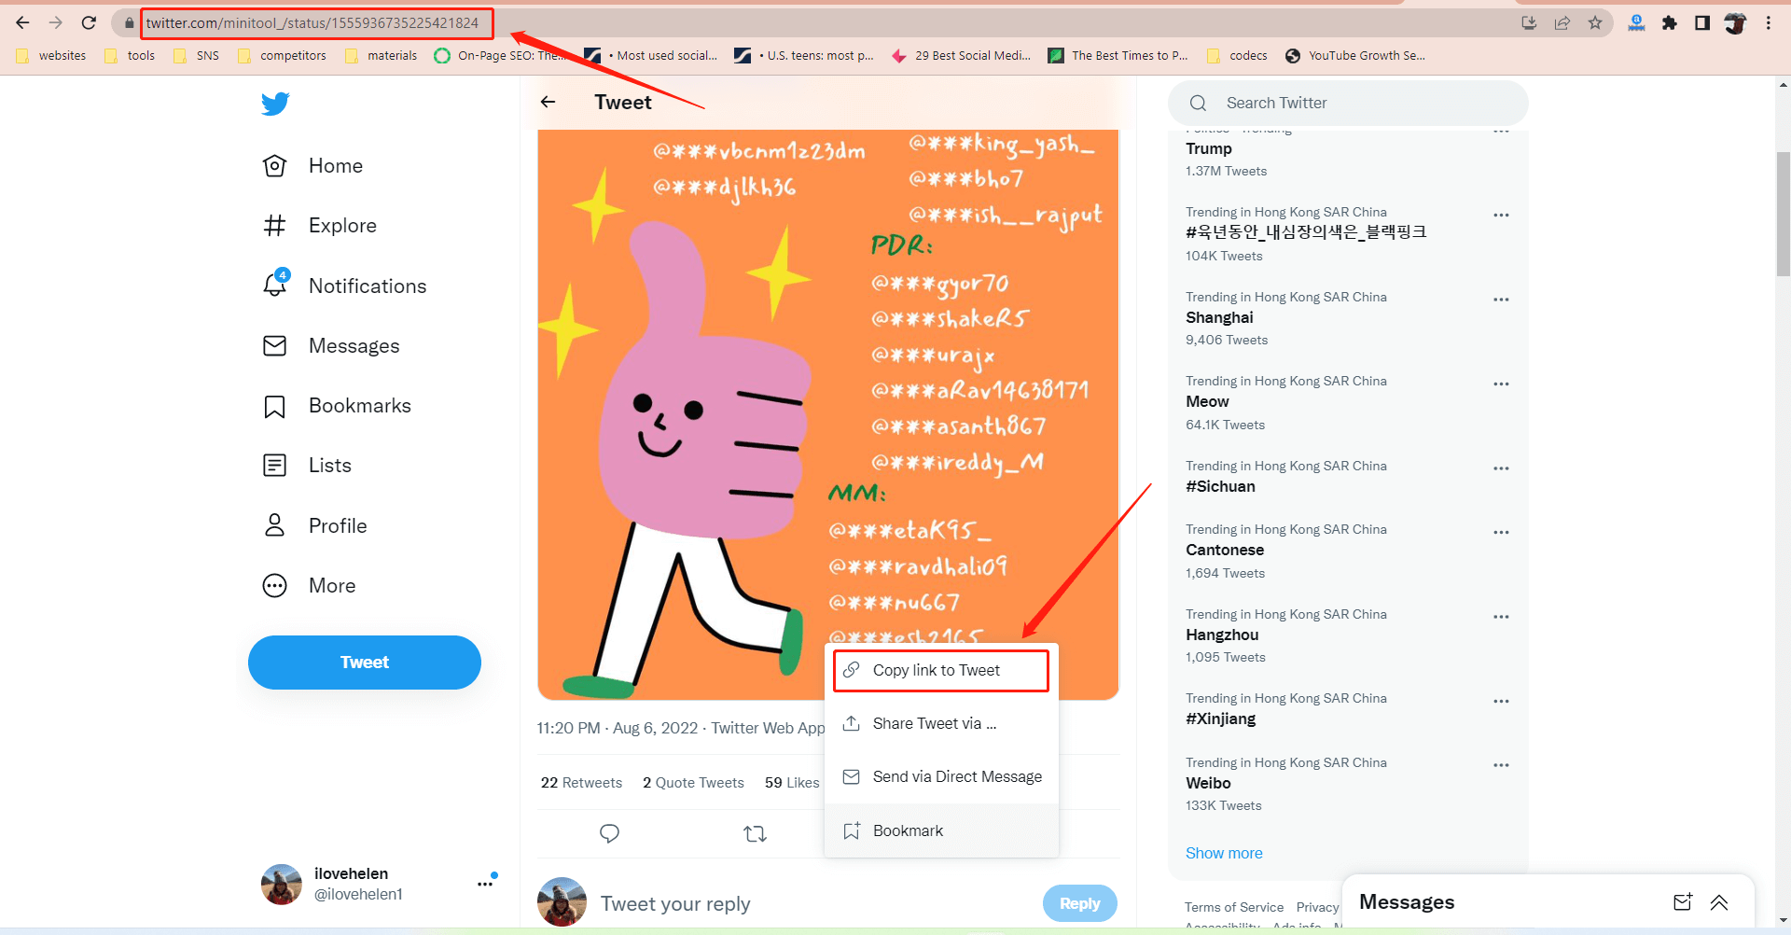Viewport: 1791px width, 935px height.
Task: Open the Chrome three-dot menu
Action: (1769, 22)
